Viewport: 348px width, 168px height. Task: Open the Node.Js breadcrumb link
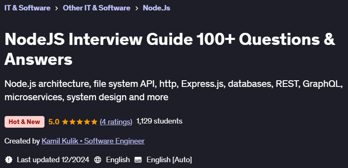[156, 8]
